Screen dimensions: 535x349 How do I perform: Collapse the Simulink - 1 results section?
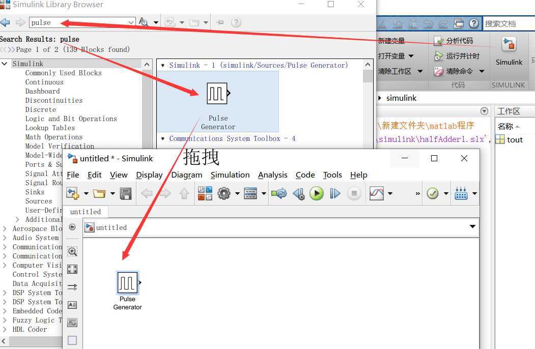[x=163, y=65]
